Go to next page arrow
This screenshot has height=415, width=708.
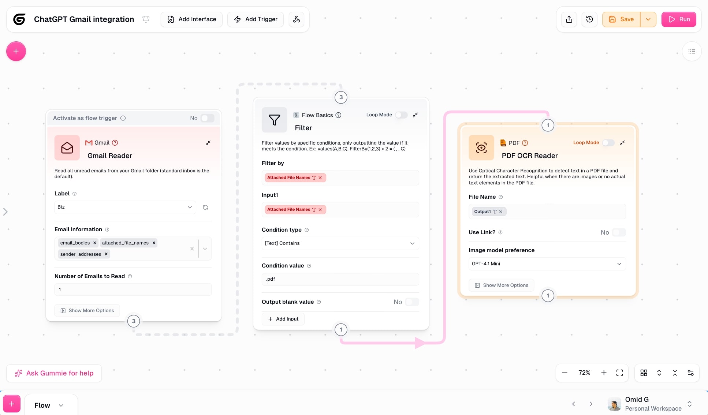pyautogui.click(x=591, y=404)
